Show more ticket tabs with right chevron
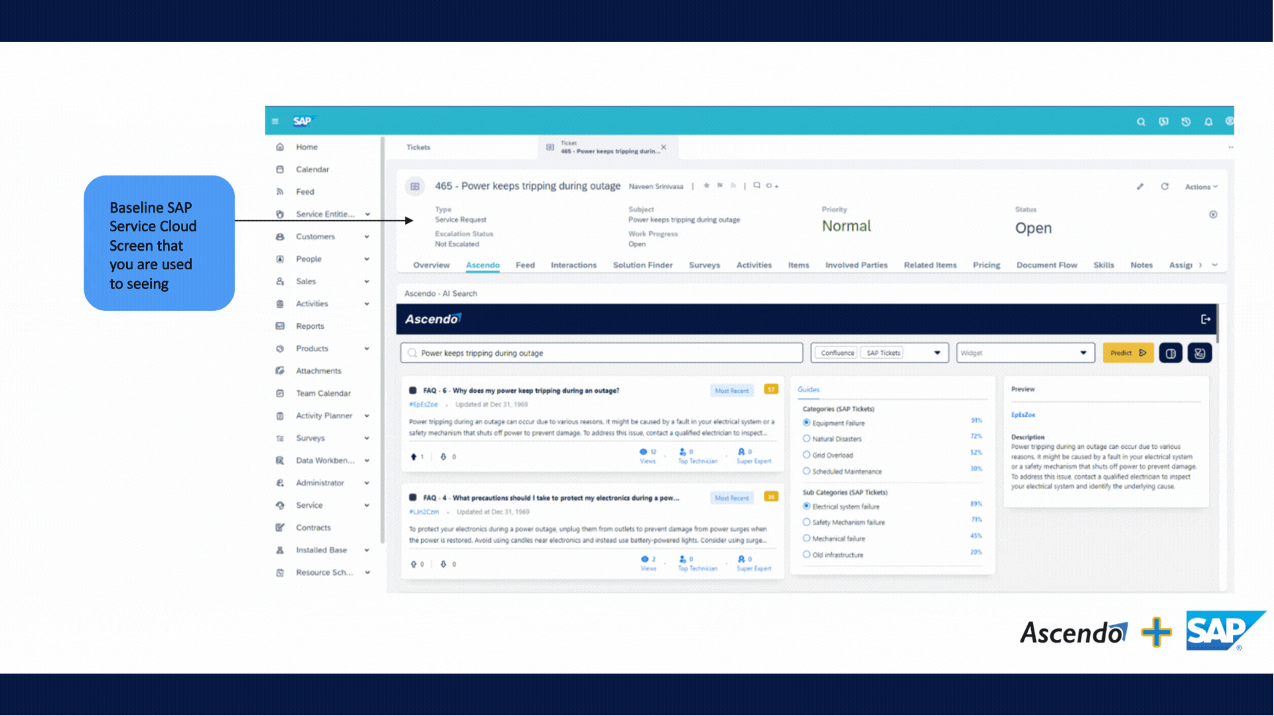Image resolution: width=1274 pixels, height=716 pixels. point(1200,265)
